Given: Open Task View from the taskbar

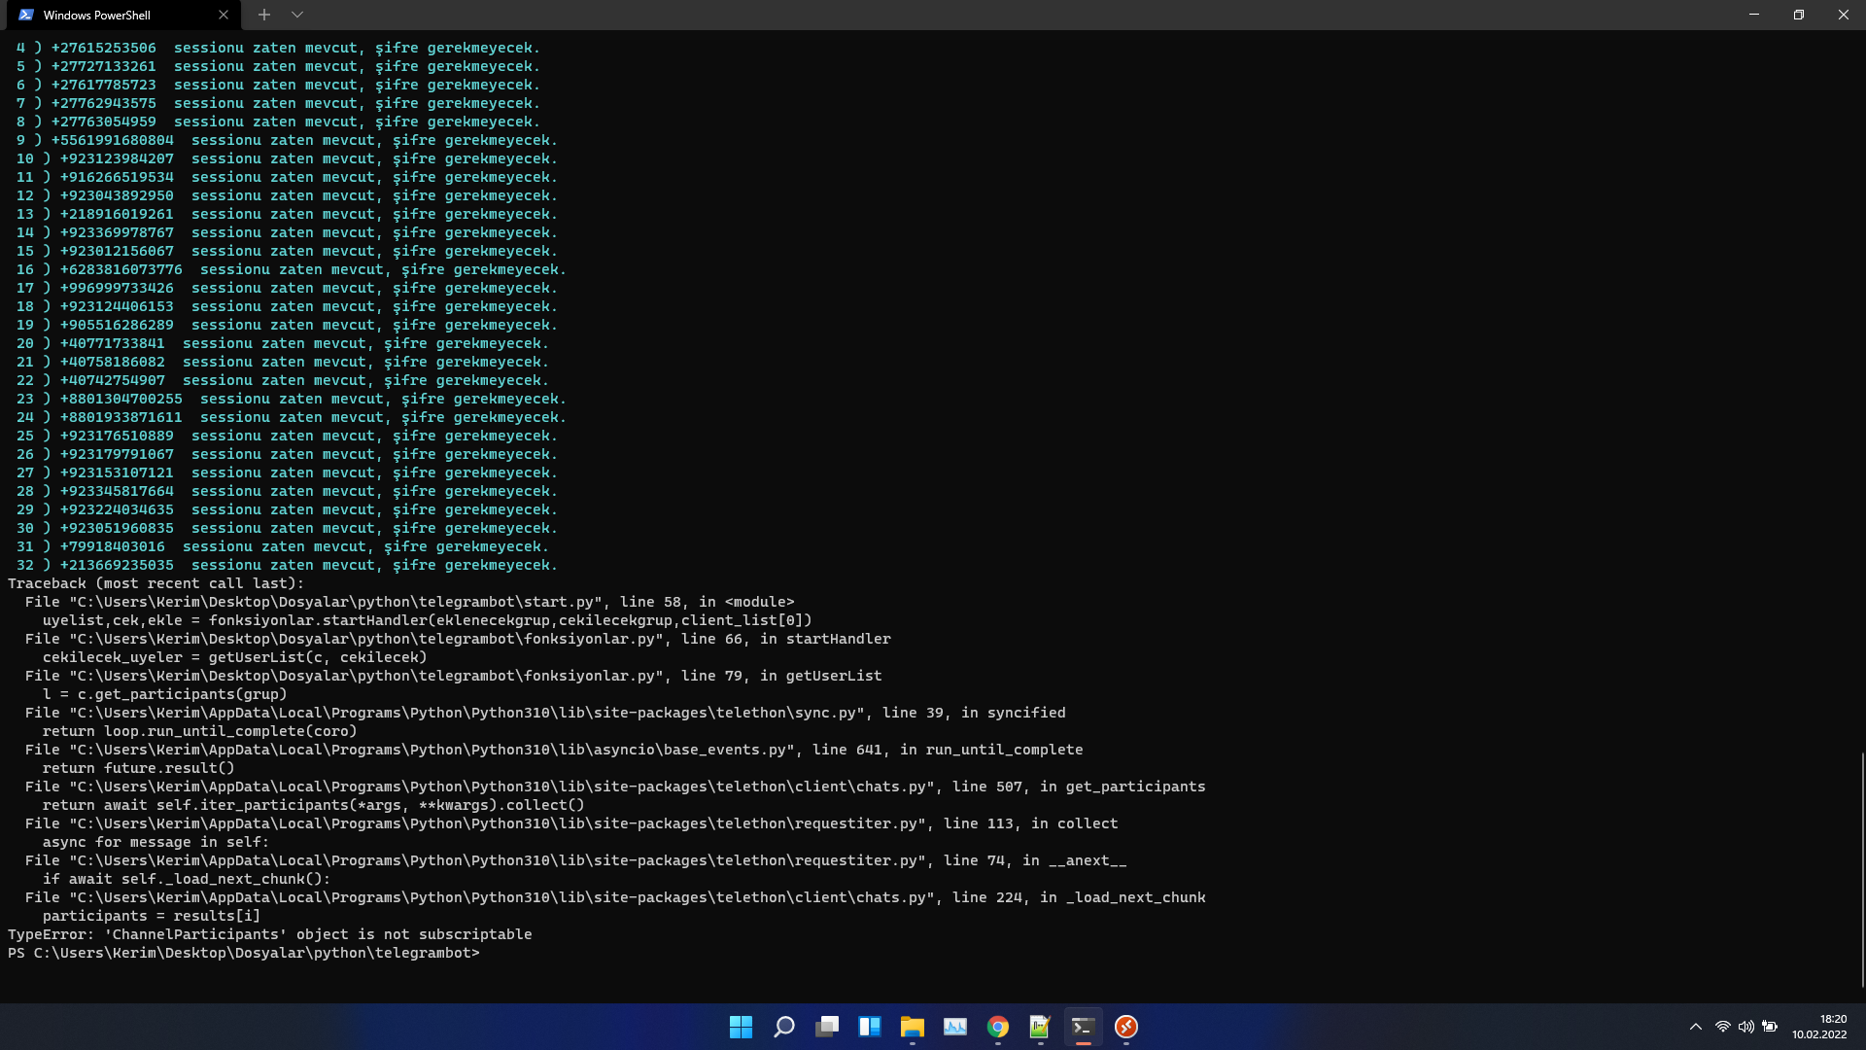Looking at the screenshot, I should click(827, 1027).
